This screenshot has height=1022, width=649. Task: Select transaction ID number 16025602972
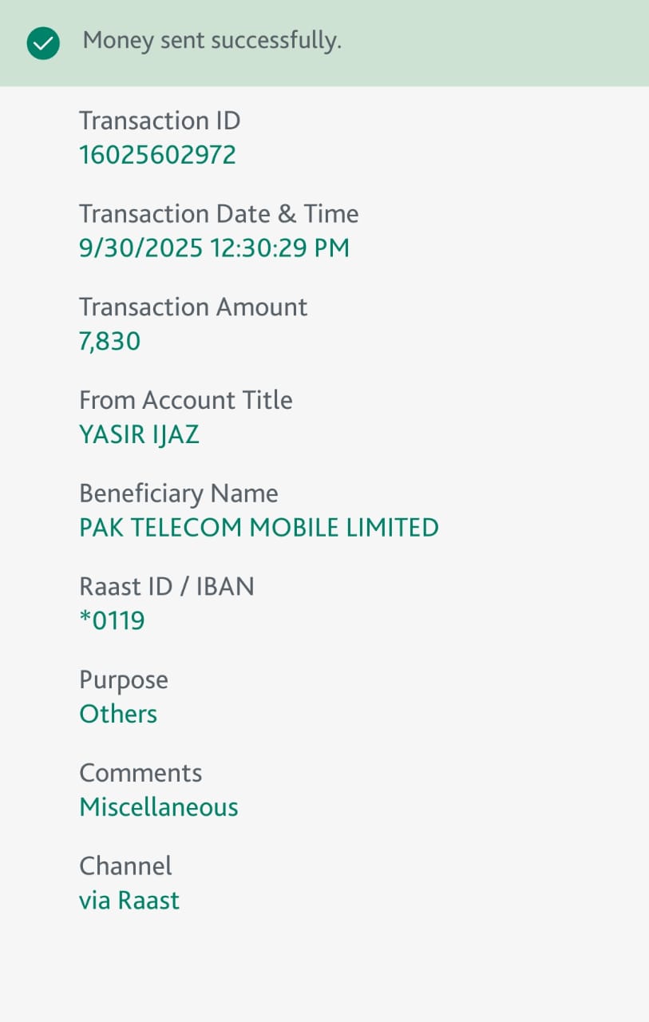(157, 155)
